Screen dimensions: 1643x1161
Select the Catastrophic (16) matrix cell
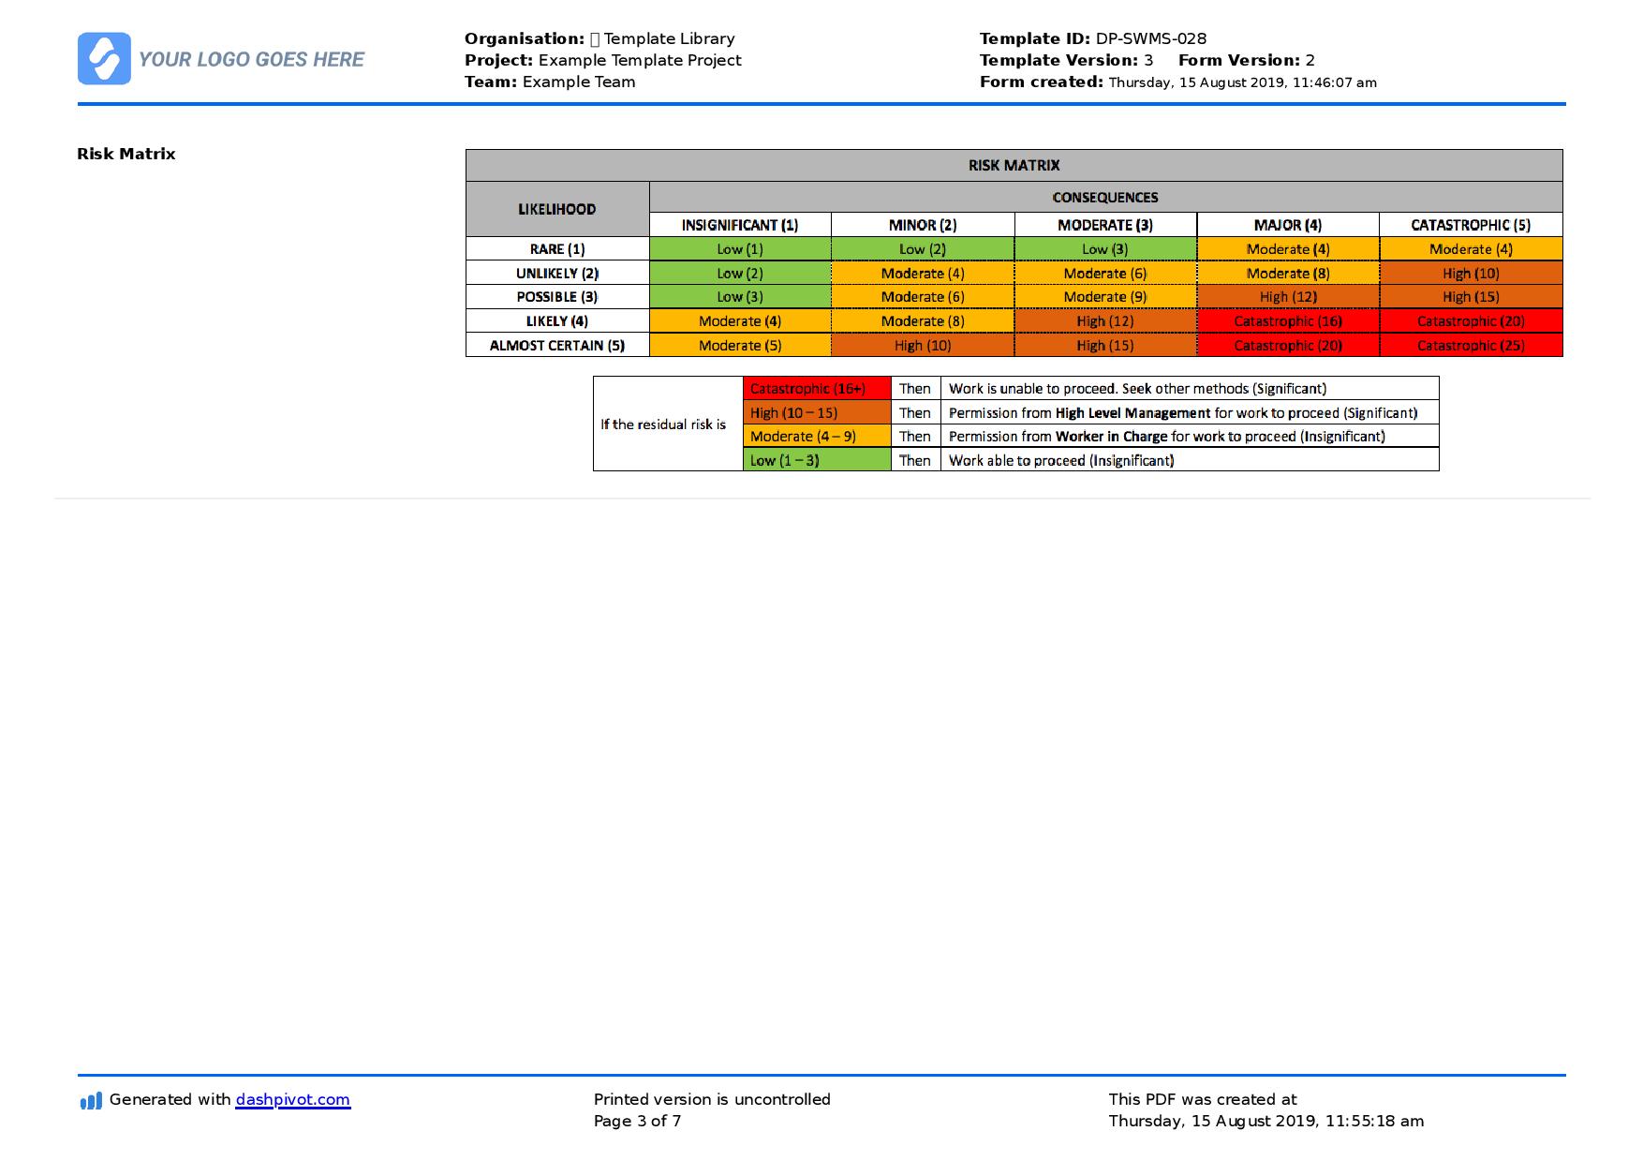1287,321
